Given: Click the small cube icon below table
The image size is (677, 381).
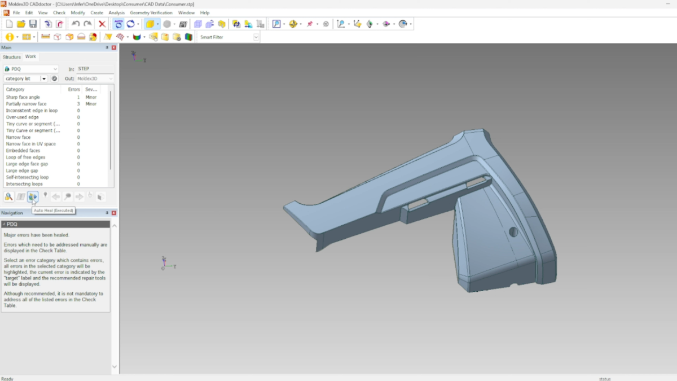Looking at the screenshot, I should pyautogui.click(x=101, y=196).
